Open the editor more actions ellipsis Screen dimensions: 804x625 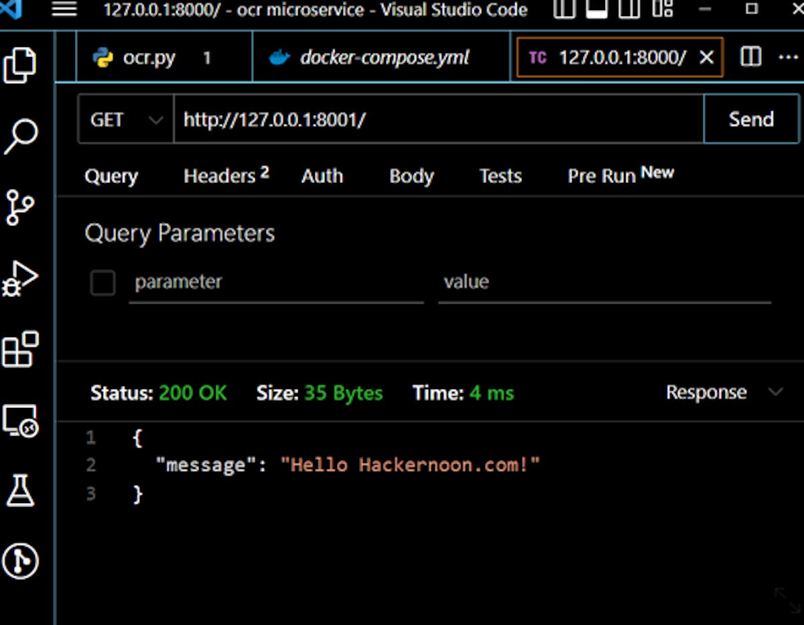point(788,58)
